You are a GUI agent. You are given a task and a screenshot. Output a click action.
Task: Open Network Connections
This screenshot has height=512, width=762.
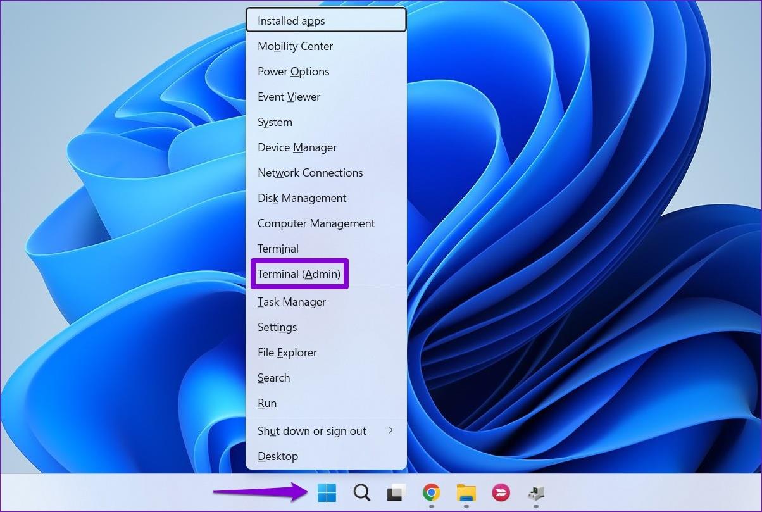click(x=310, y=172)
